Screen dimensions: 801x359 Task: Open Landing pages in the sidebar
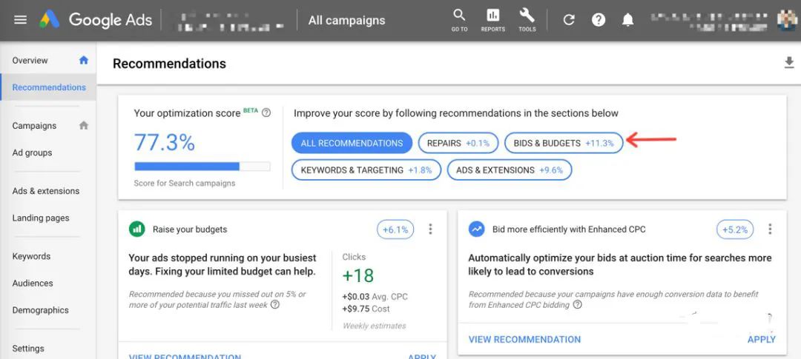click(41, 218)
